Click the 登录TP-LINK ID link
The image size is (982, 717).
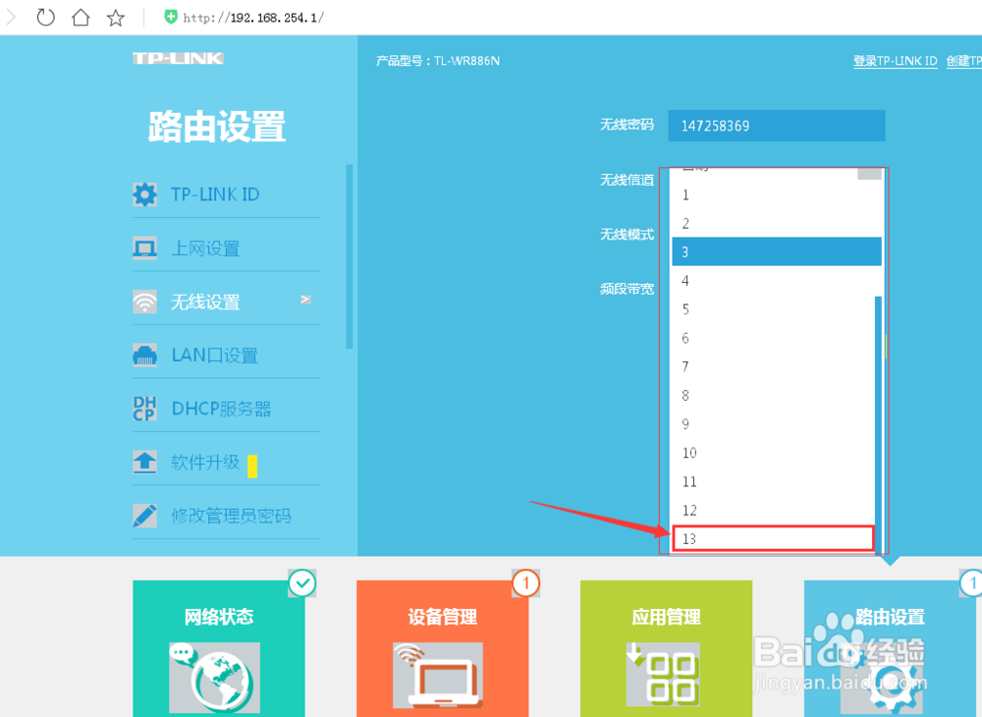[895, 61]
